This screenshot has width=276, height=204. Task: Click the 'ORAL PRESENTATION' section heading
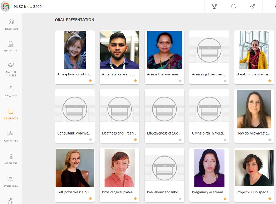tap(75, 20)
